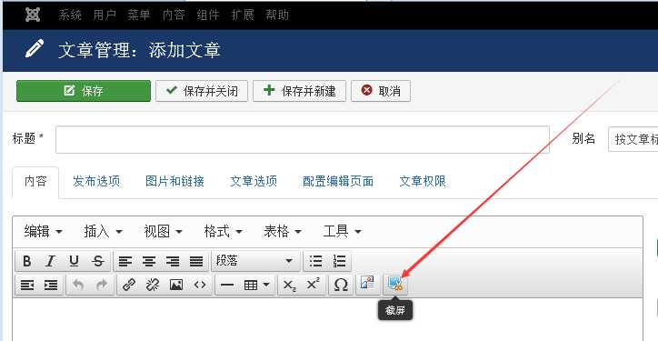Open the 编辑 editor menu

point(44,231)
